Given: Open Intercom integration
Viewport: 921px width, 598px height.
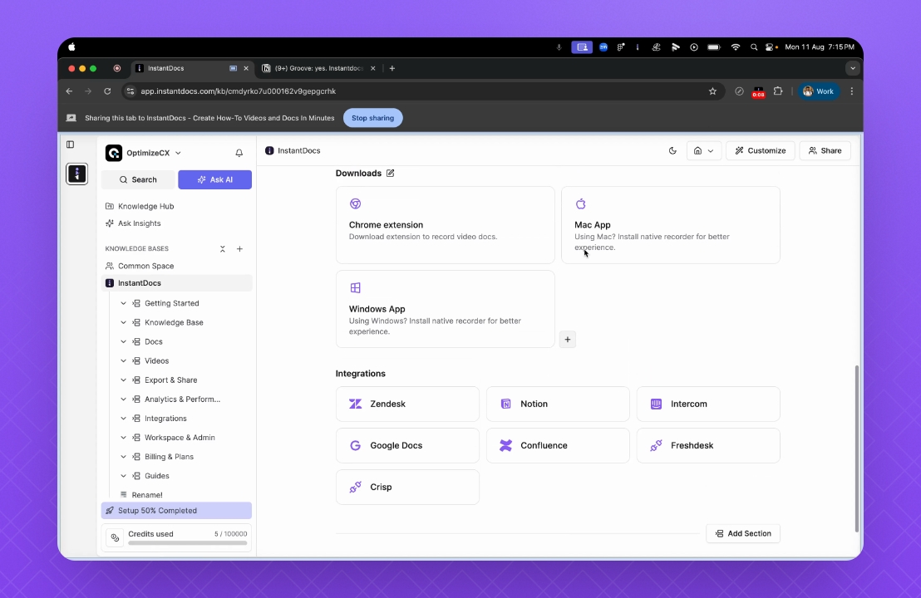Looking at the screenshot, I should click(x=708, y=404).
